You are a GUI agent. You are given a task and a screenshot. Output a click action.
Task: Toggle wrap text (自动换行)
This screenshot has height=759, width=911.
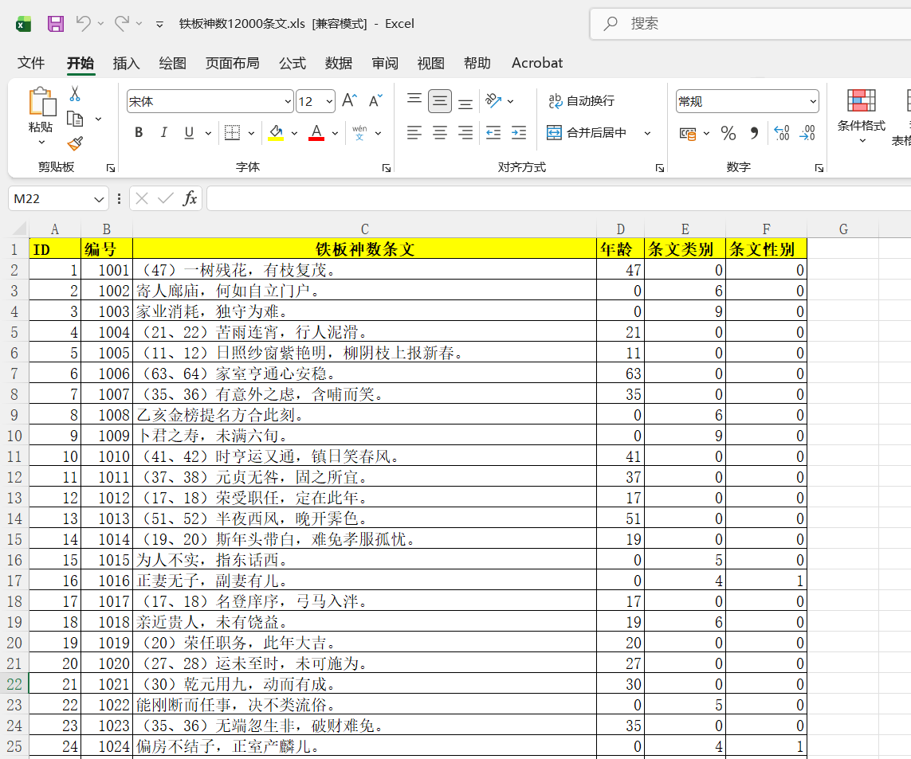click(x=582, y=101)
